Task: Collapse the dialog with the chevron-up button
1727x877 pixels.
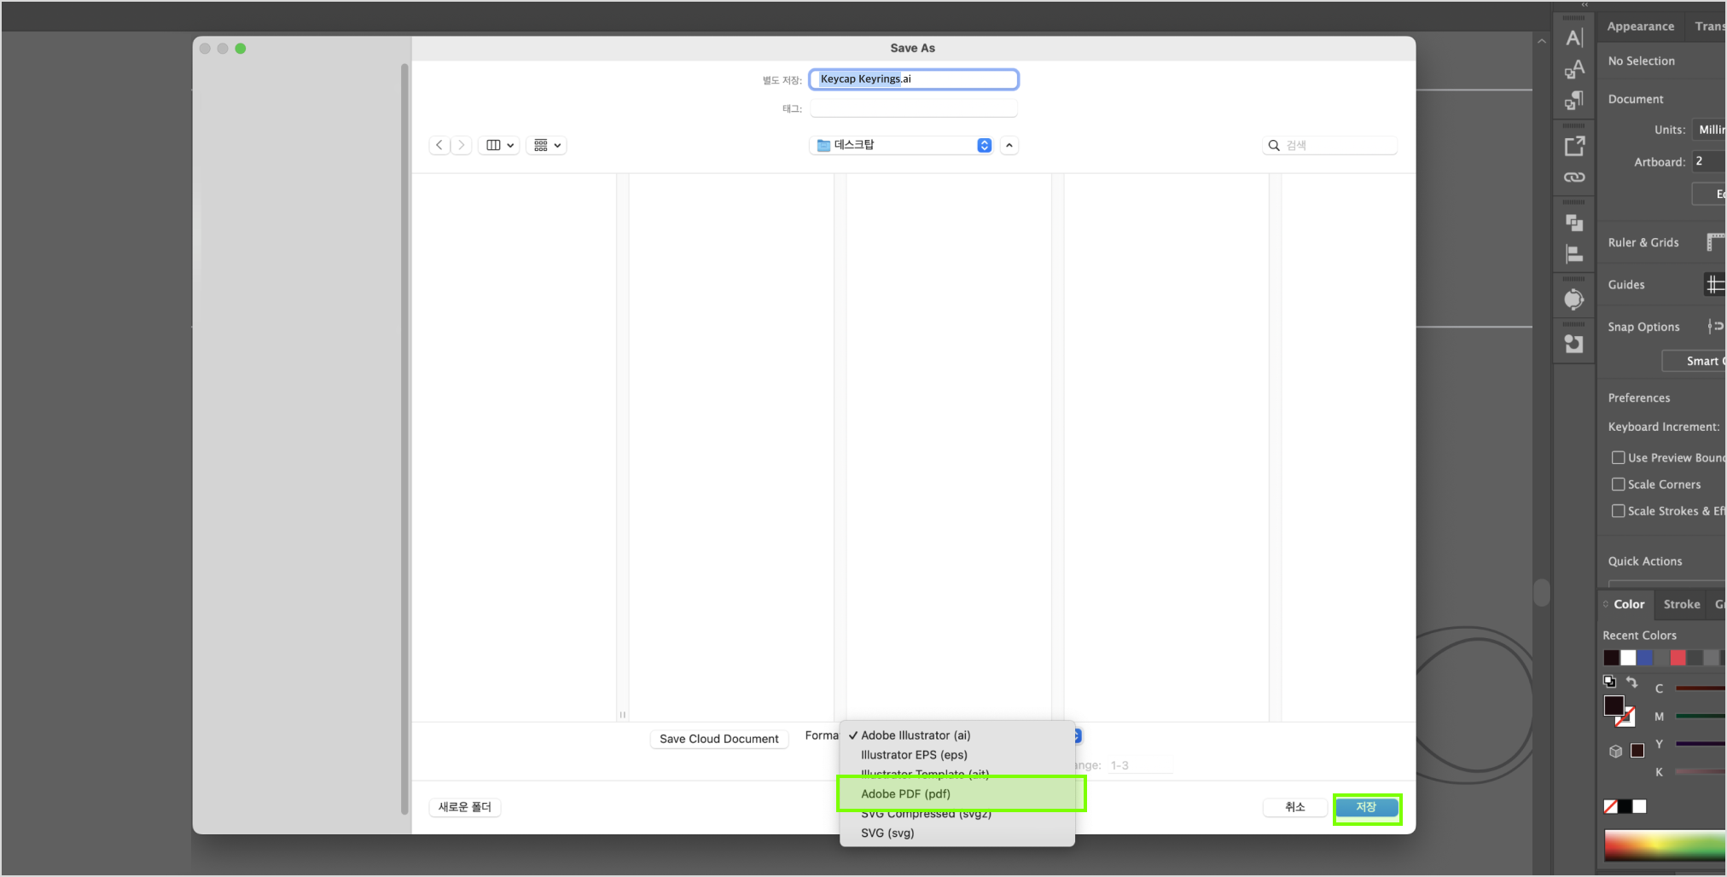Action: [x=1009, y=145]
